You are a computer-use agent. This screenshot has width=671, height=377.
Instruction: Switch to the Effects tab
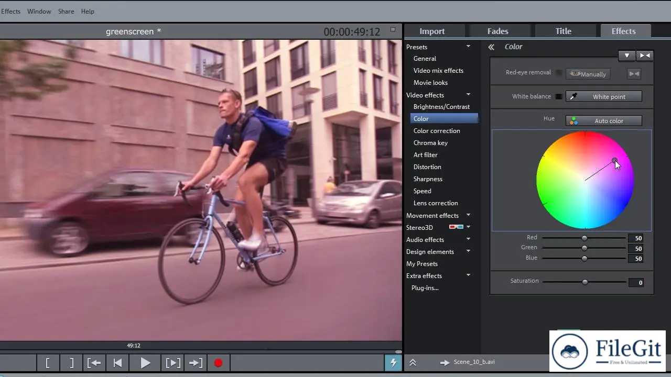pos(624,31)
